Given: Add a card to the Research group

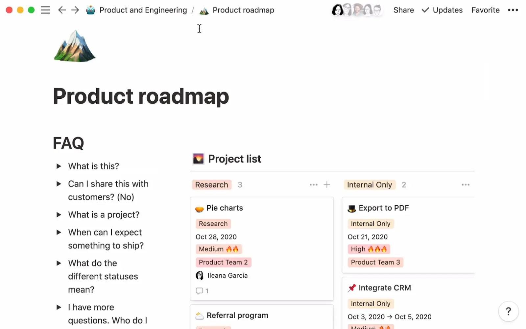Looking at the screenshot, I should point(327,185).
